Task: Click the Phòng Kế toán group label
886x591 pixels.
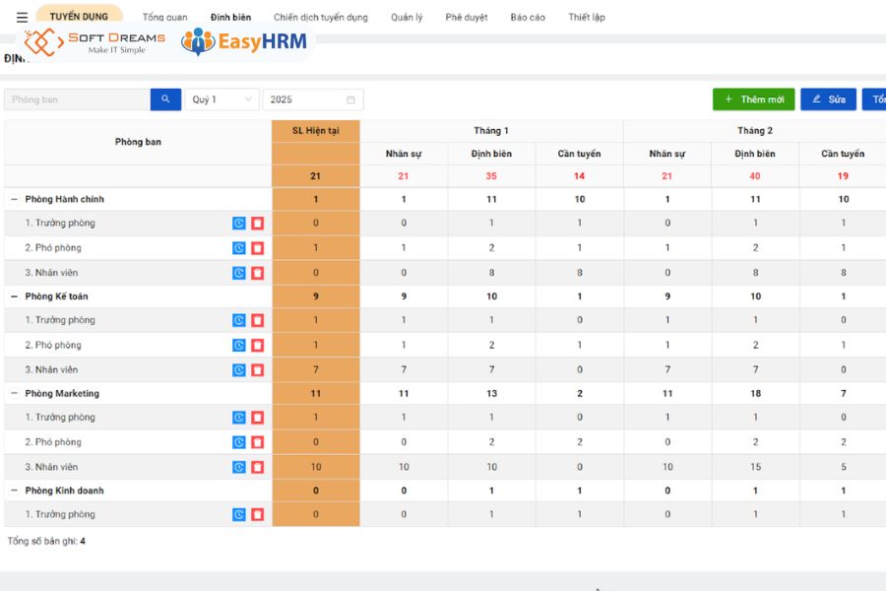Action: 56,296
